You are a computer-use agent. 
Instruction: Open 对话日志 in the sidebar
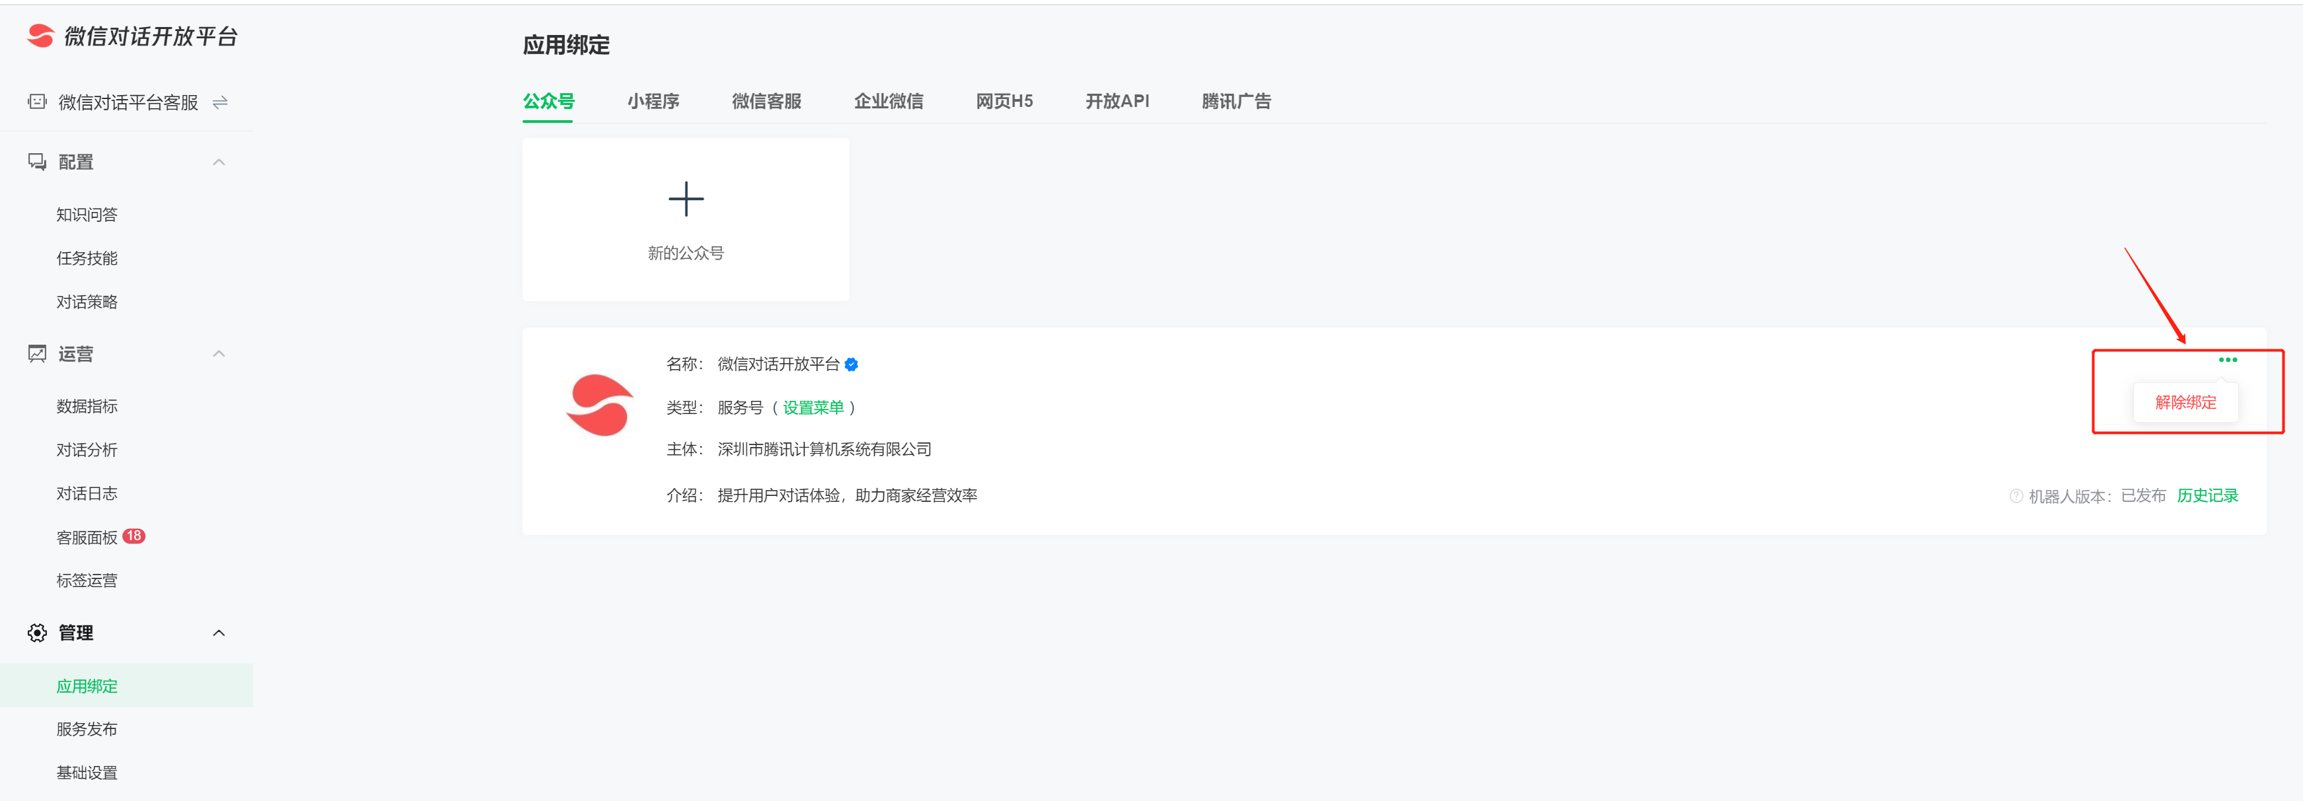(x=87, y=493)
